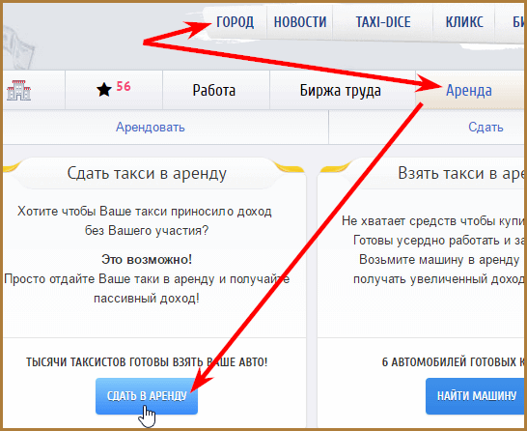Screen dimensions: 527x431
Task: Click the line Возьмите машину в аренду
Action: point(439,260)
